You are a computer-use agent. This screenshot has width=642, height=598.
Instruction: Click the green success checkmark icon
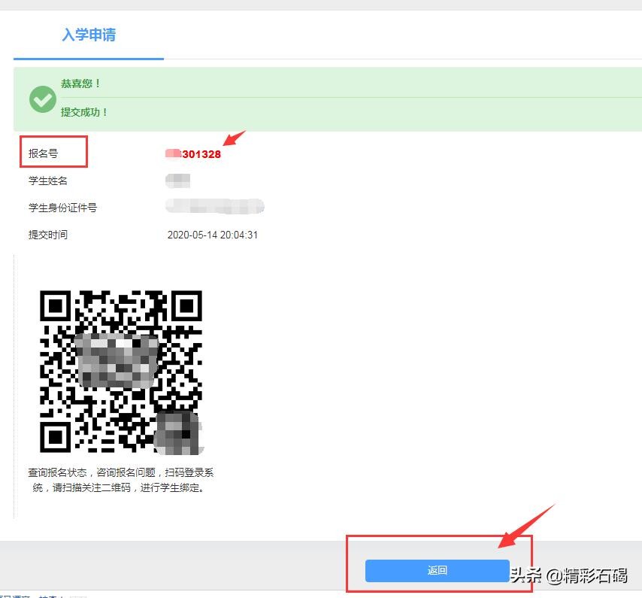[x=42, y=99]
